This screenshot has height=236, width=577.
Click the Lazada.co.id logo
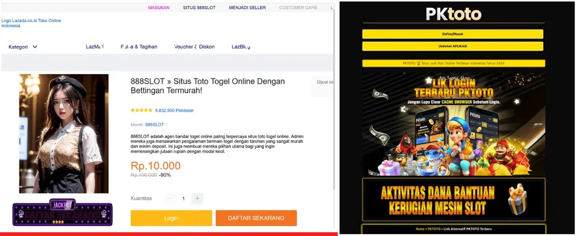31,23
